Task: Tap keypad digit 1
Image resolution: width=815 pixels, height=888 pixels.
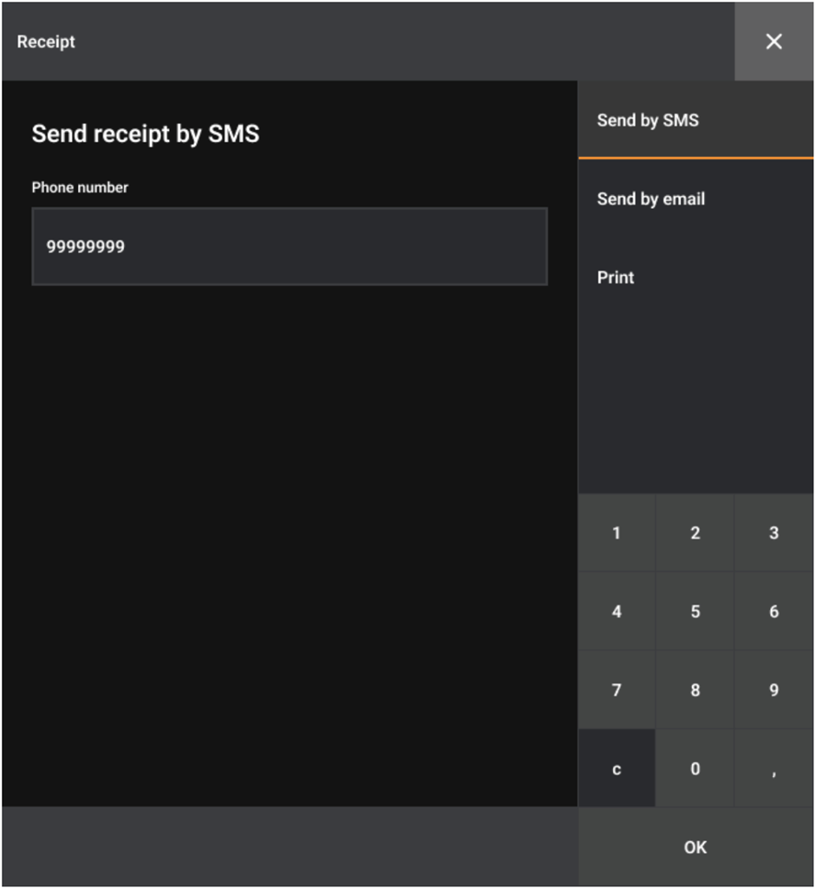Action: tap(616, 532)
